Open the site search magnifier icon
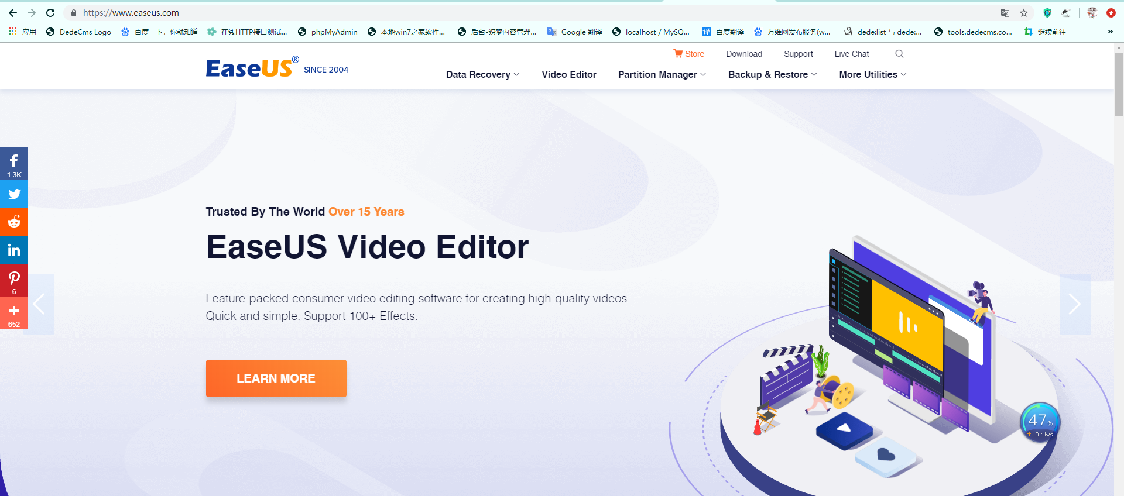The width and height of the screenshot is (1124, 496). point(899,54)
